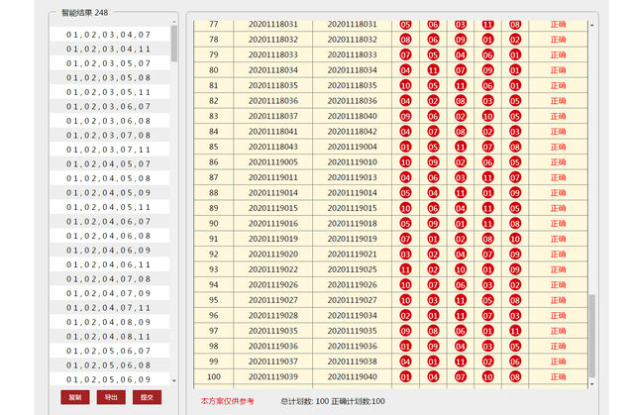Select list row 01,02,03,07,11
The image size is (634, 415).
[x=110, y=150]
